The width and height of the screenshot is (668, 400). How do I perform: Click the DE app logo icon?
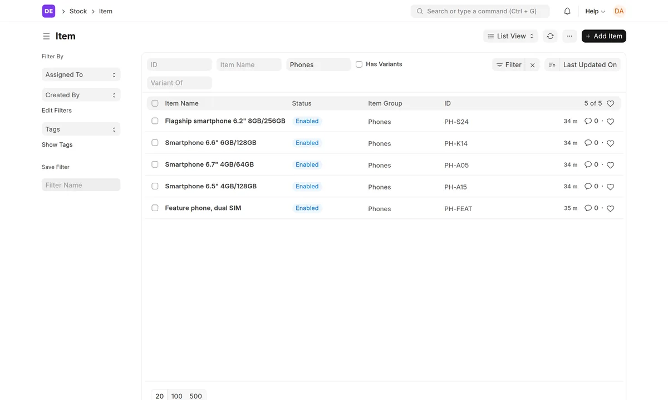pos(48,11)
